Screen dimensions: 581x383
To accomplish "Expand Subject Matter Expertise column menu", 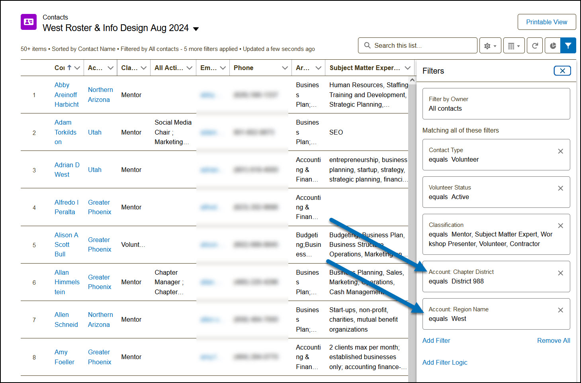I will click(x=407, y=68).
